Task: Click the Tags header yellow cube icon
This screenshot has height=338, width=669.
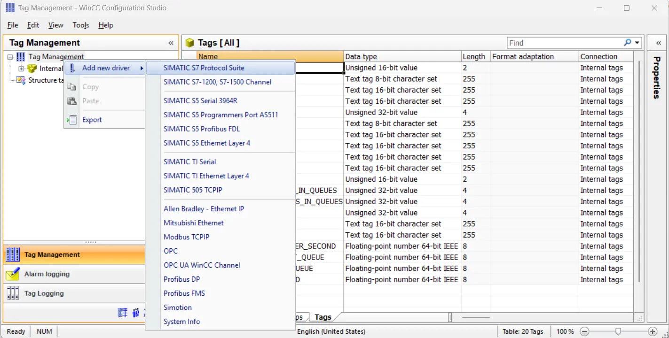Action: tap(189, 43)
